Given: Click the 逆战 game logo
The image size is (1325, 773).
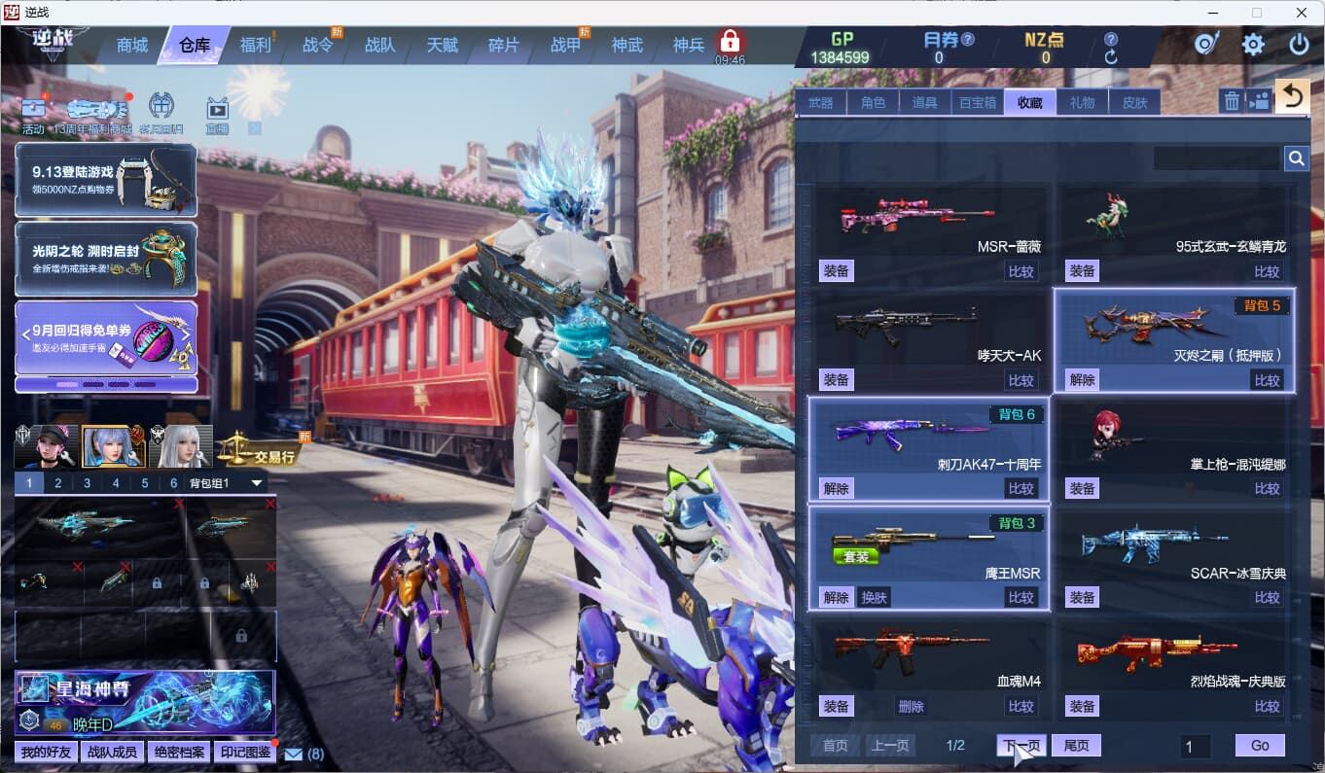Looking at the screenshot, I should [x=52, y=41].
